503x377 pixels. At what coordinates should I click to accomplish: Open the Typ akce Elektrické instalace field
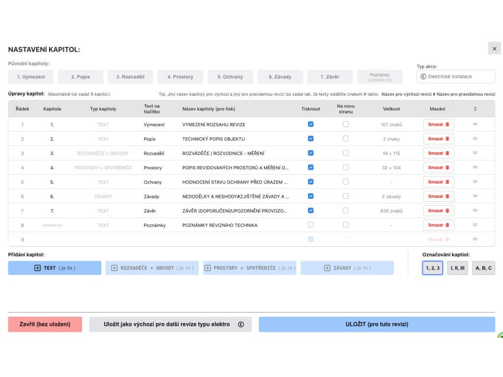(455, 77)
